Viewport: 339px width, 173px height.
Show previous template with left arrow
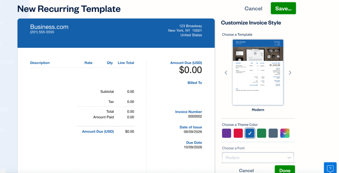226,73
